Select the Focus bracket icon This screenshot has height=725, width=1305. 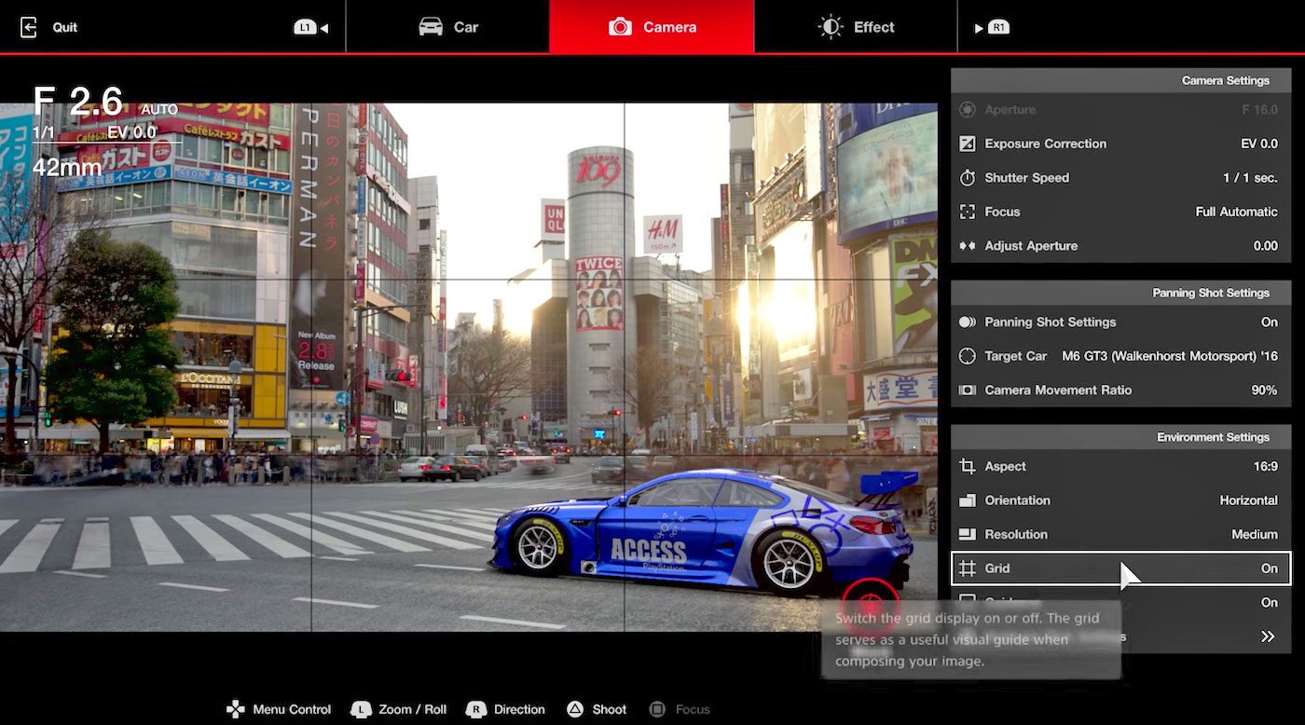coord(968,212)
